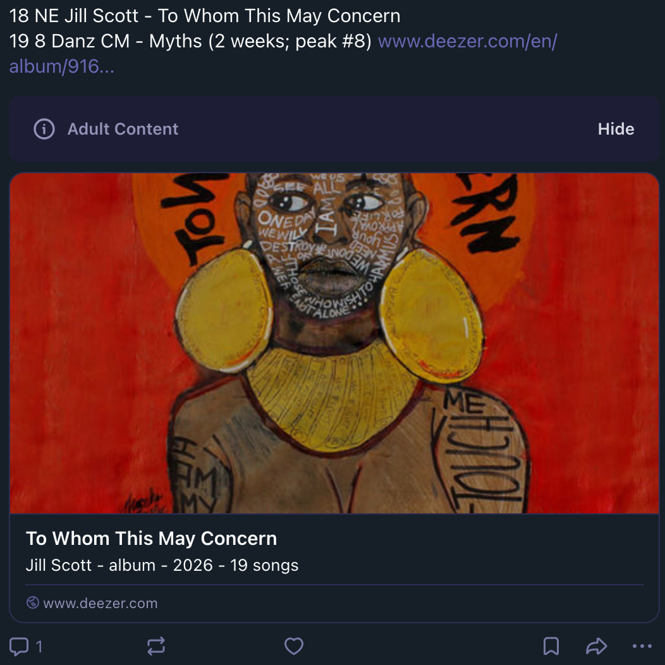Click the "18 NE Jill Scott" post text line
665x665 pixels.
tap(205, 15)
